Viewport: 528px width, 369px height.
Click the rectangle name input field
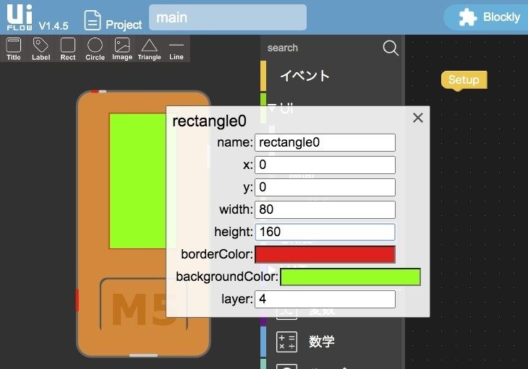coord(325,142)
